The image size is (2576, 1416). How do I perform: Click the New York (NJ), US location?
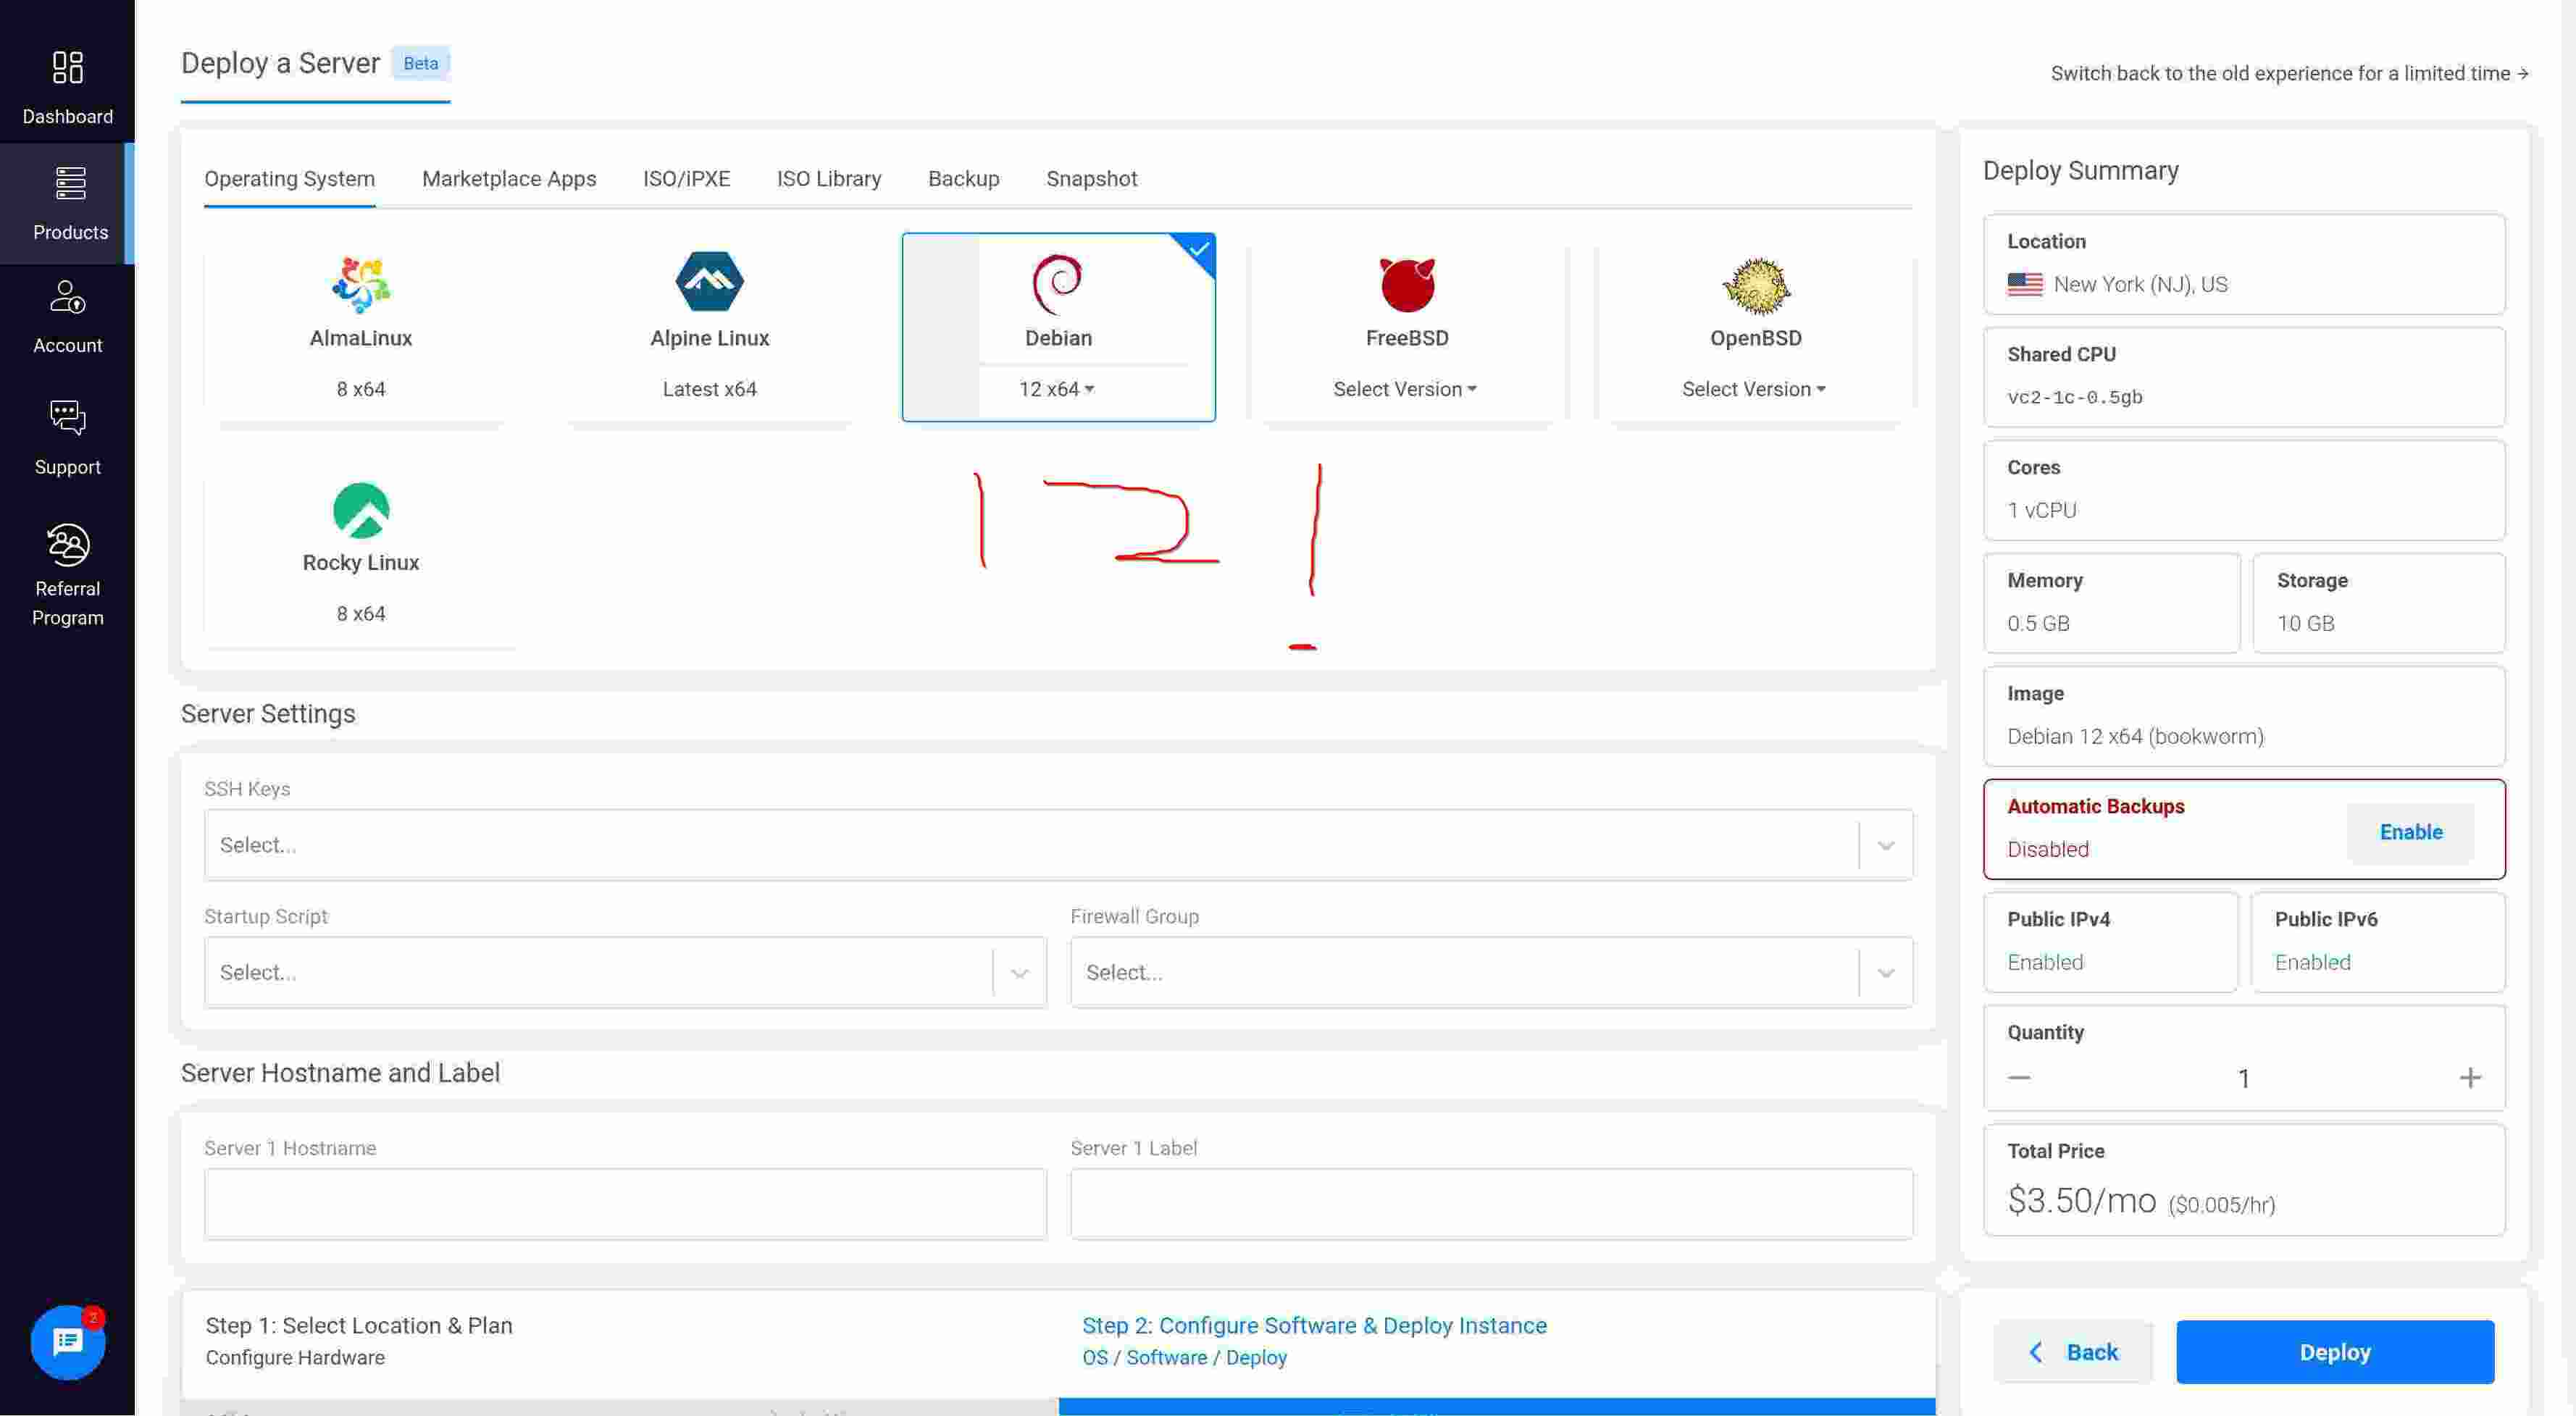pos(2140,284)
